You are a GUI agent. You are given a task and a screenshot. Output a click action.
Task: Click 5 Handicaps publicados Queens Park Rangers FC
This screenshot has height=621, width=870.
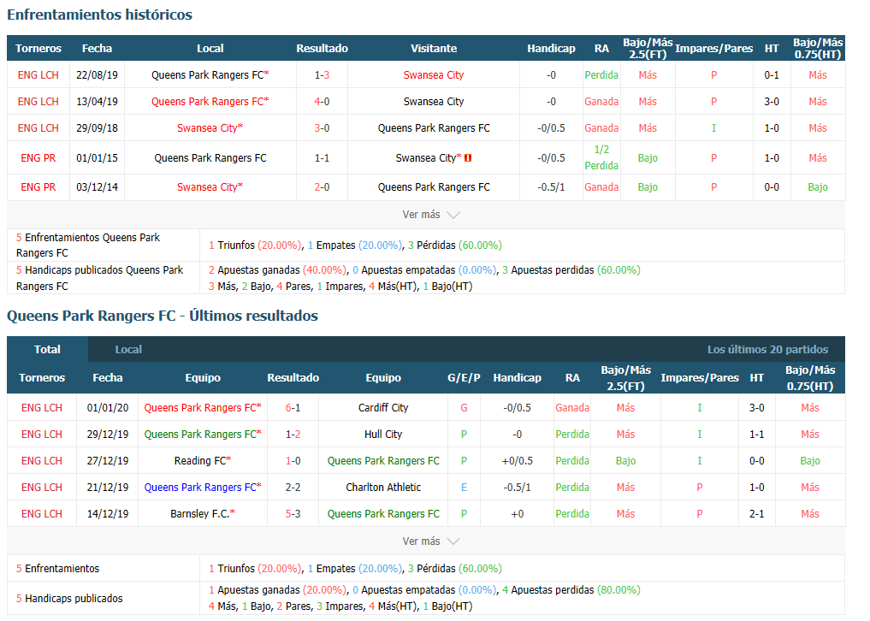point(99,278)
